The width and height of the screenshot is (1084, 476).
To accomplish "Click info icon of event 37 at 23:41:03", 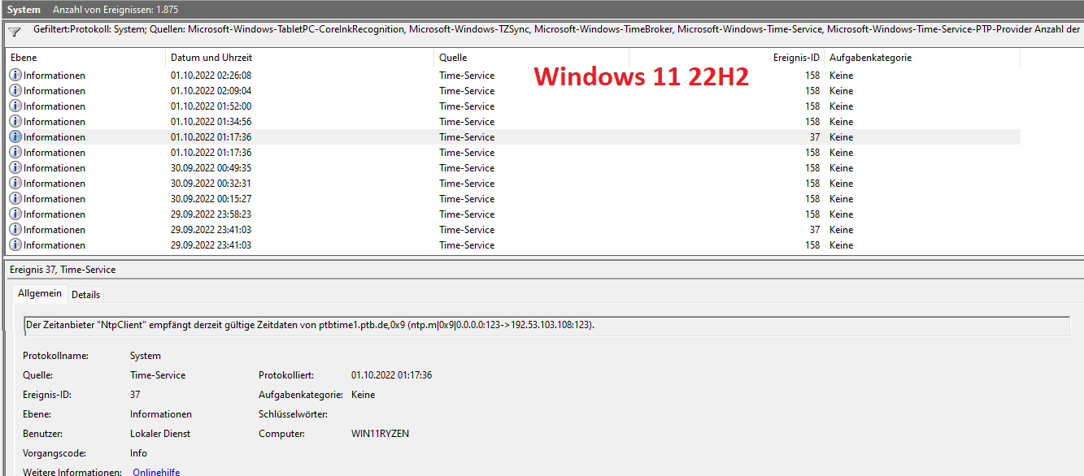I will (x=15, y=229).
